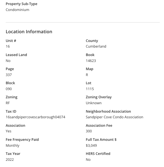This screenshot has width=164, height=167.
Task: Select the Neighborhood Association label
Action: tap(108, 112)
